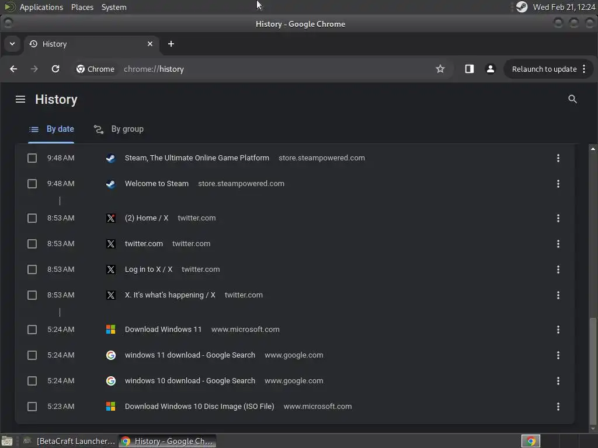Open actions menu for (2) Home / X
Screen dimensions: 598x448
(558, 218)
